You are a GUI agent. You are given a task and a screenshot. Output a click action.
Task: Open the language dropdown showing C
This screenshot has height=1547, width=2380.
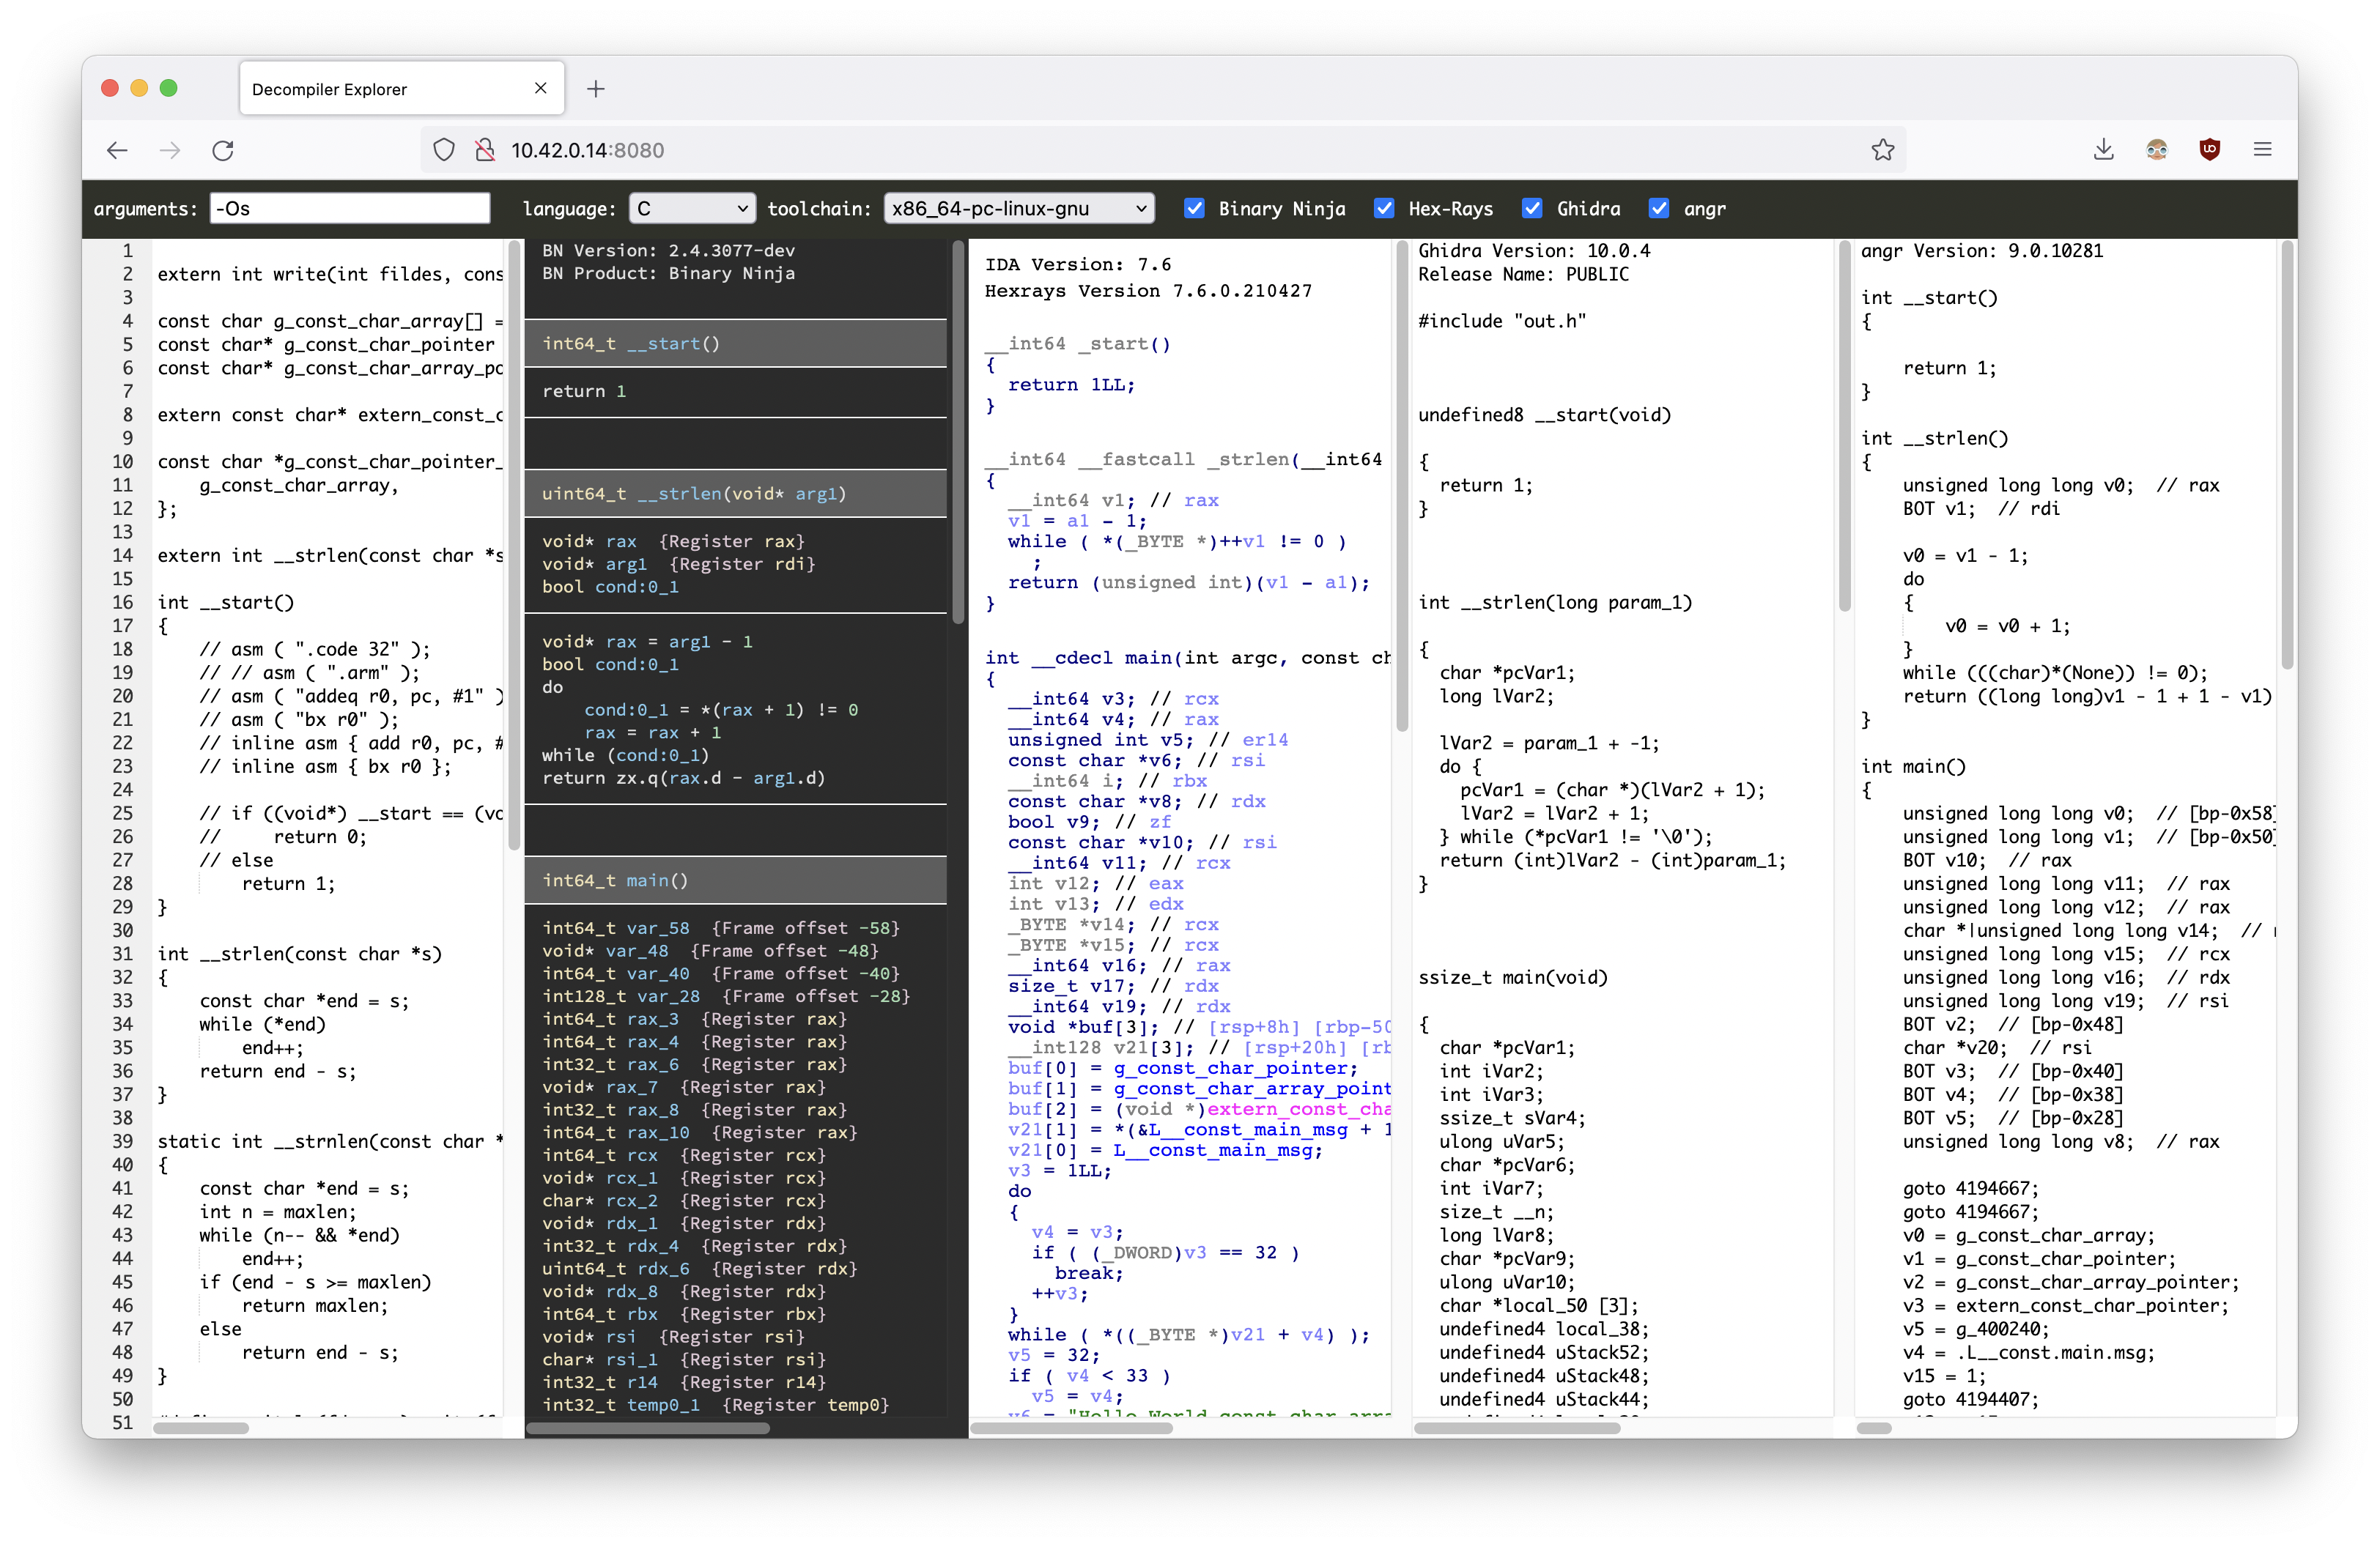click(x=692, y=208)
